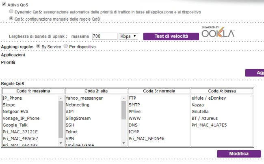Select manual QoS configuration radio button
The width and height of the screenshot is (264, 164).
(11, 18)
